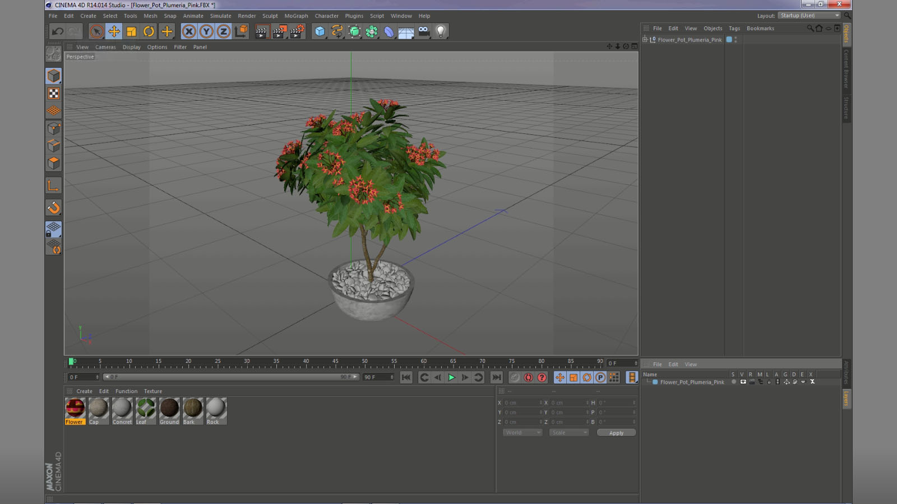Image resolution: width=897 pixels, height=504 pixels.
Task: Select the Bark material
Action: pyautogui.click(x=193, y=411)
